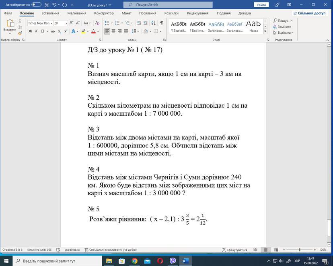Open the Change Case Aa dropdown
The width and height of the screenshot is (333, 266).
tap(87, 23)
